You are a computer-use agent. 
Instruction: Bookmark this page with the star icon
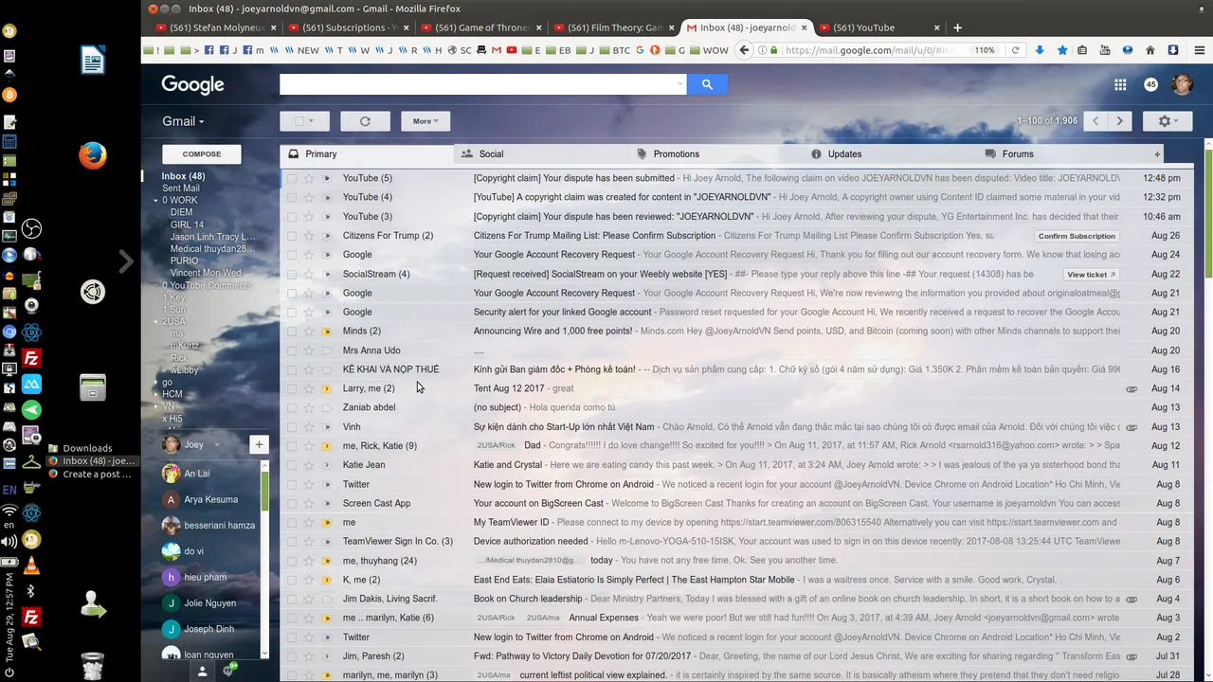tap(1062, 50)
